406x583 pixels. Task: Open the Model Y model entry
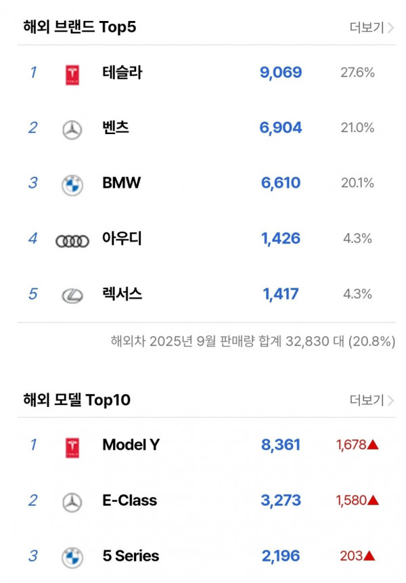click(131, 445)
